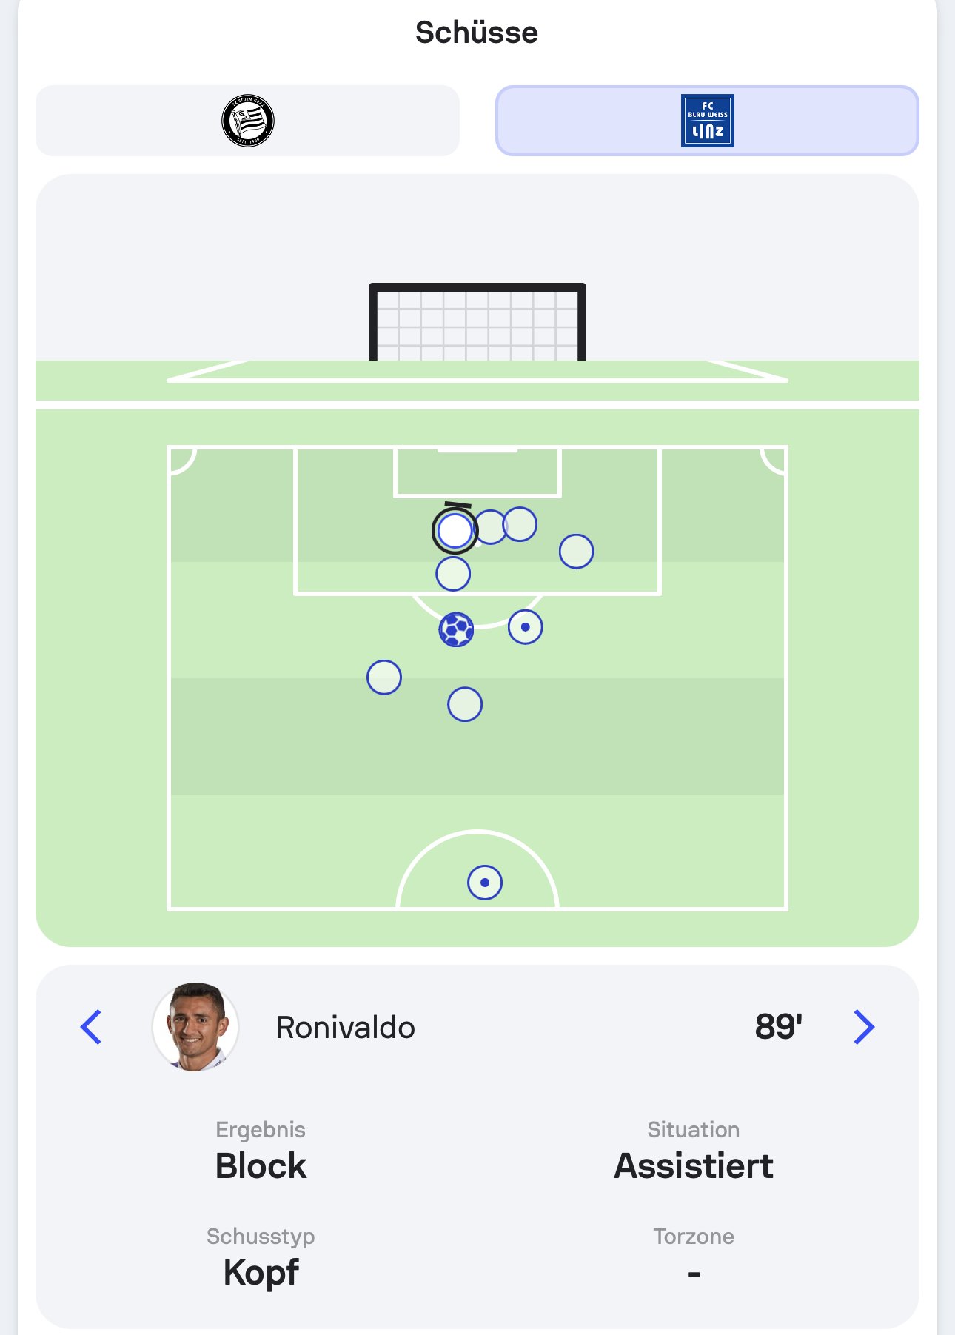The height and width of the screenshot is (1335, 955).
Task: Choose the shot marker just below the highlighted one
Action: pyautogui.click(x=453, y=574)
